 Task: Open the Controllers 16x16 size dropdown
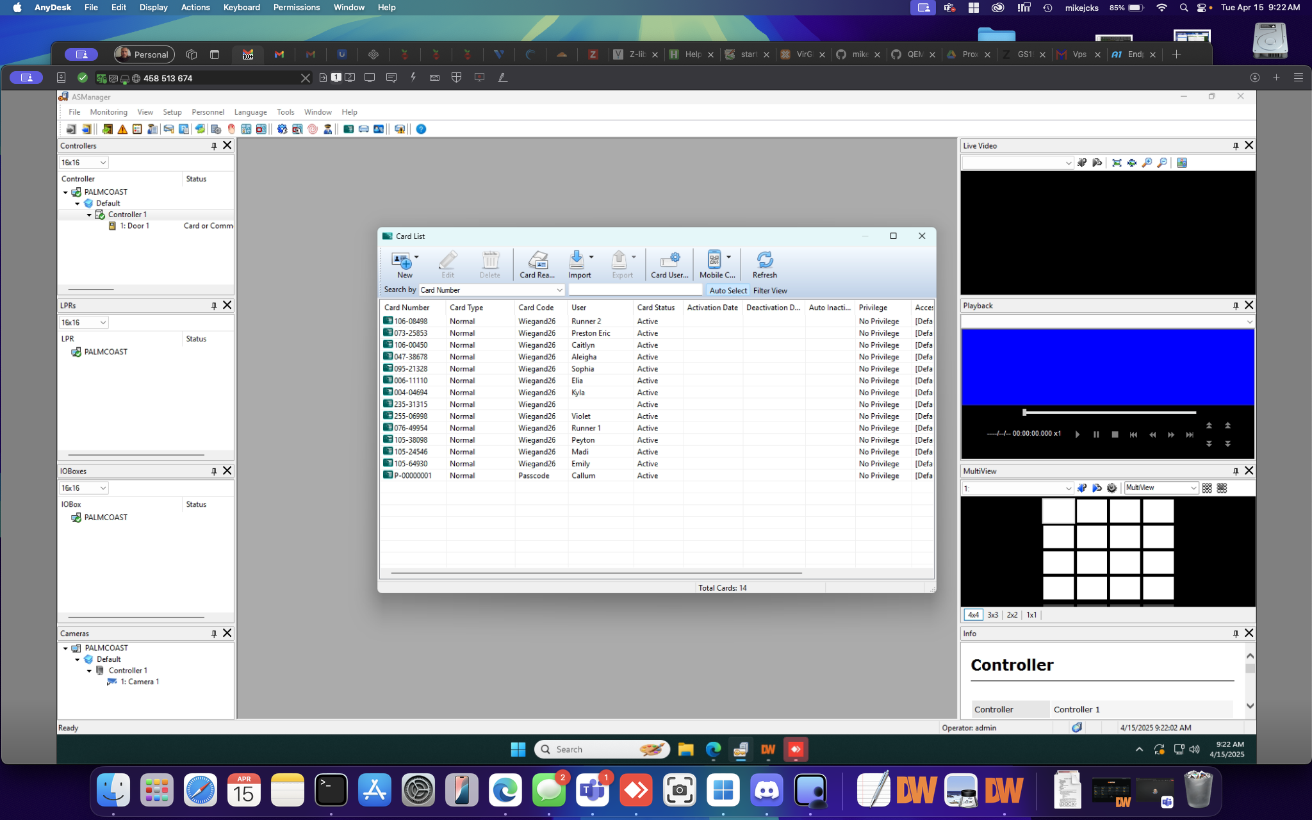click(102, 163)
